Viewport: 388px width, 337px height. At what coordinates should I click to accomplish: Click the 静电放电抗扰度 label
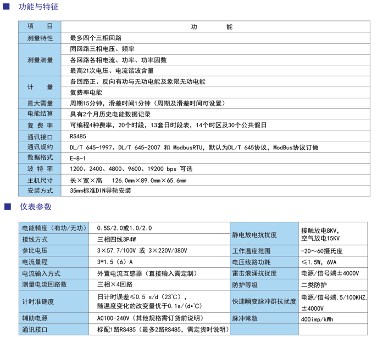(x=254, y=235)
